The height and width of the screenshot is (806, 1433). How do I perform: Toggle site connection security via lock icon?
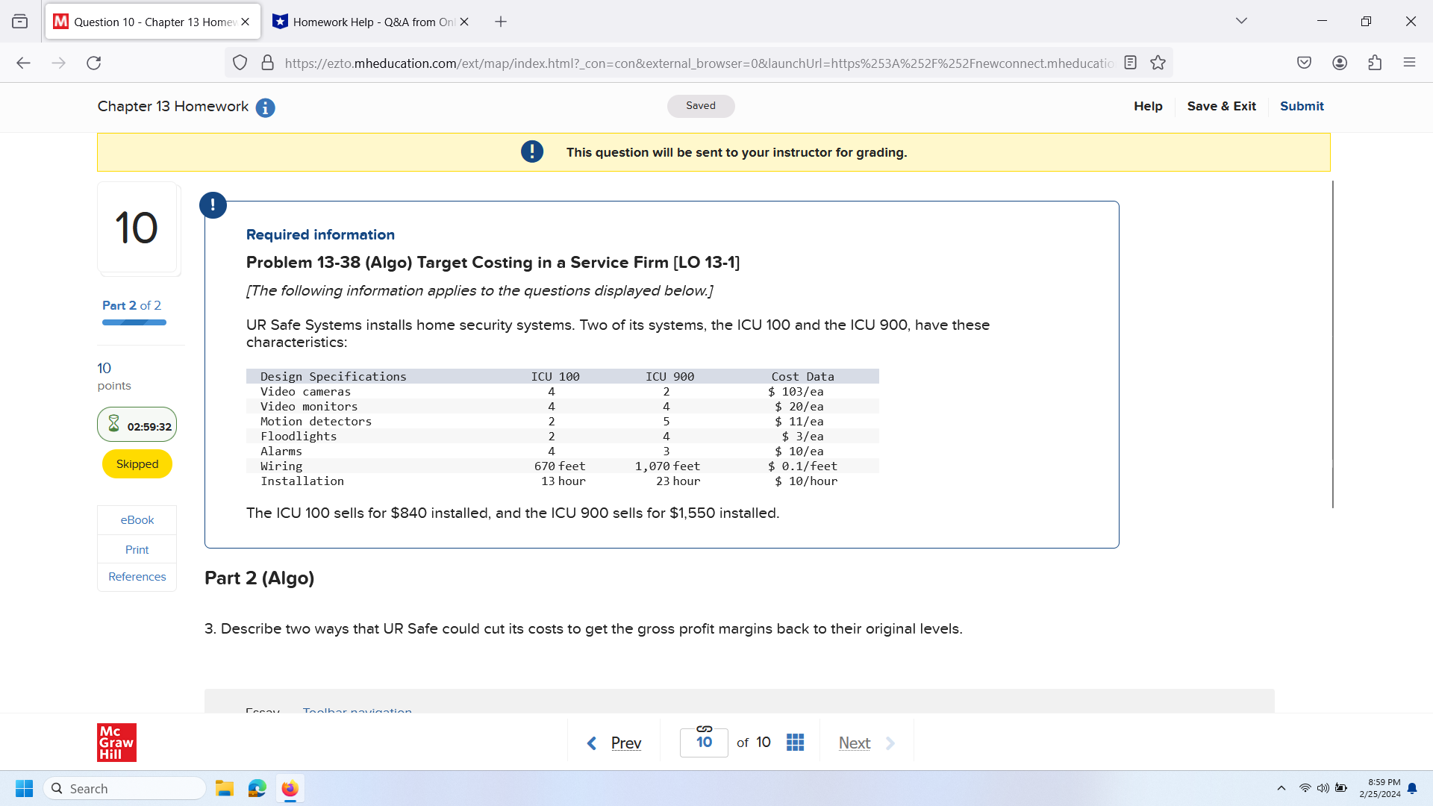pyautogui.click(x=268, y=63)
